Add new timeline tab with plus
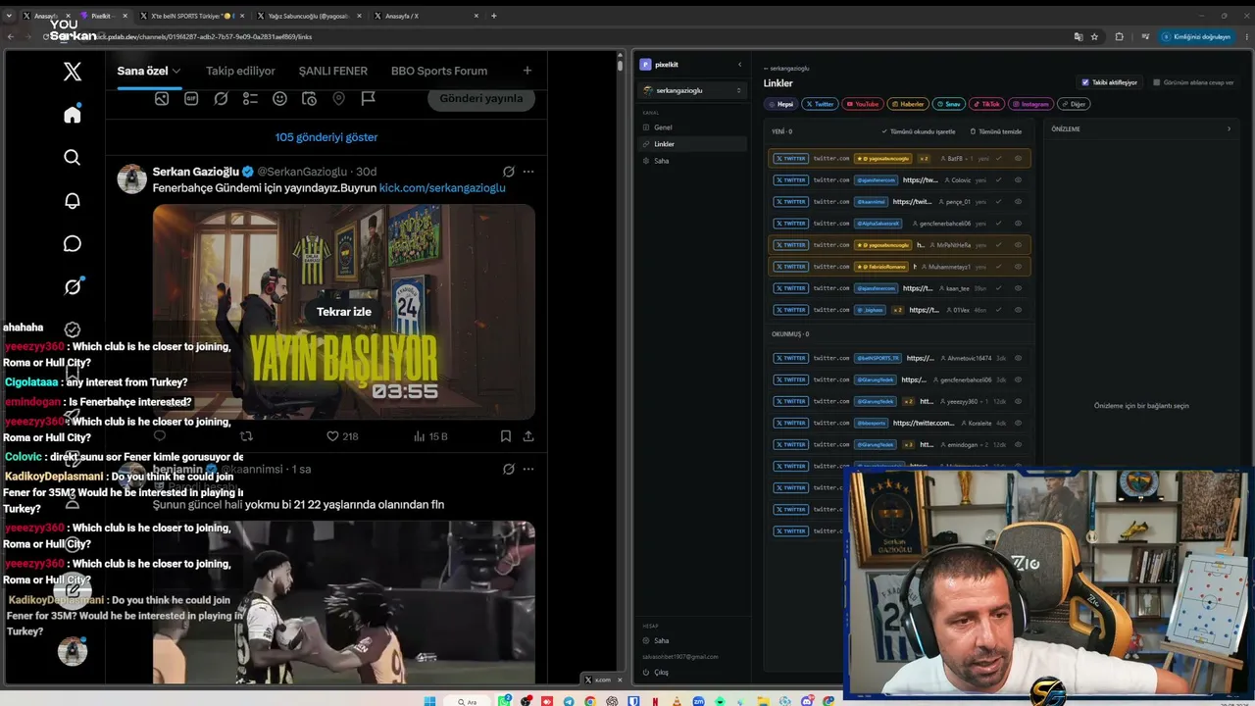 tap(527, 71)
